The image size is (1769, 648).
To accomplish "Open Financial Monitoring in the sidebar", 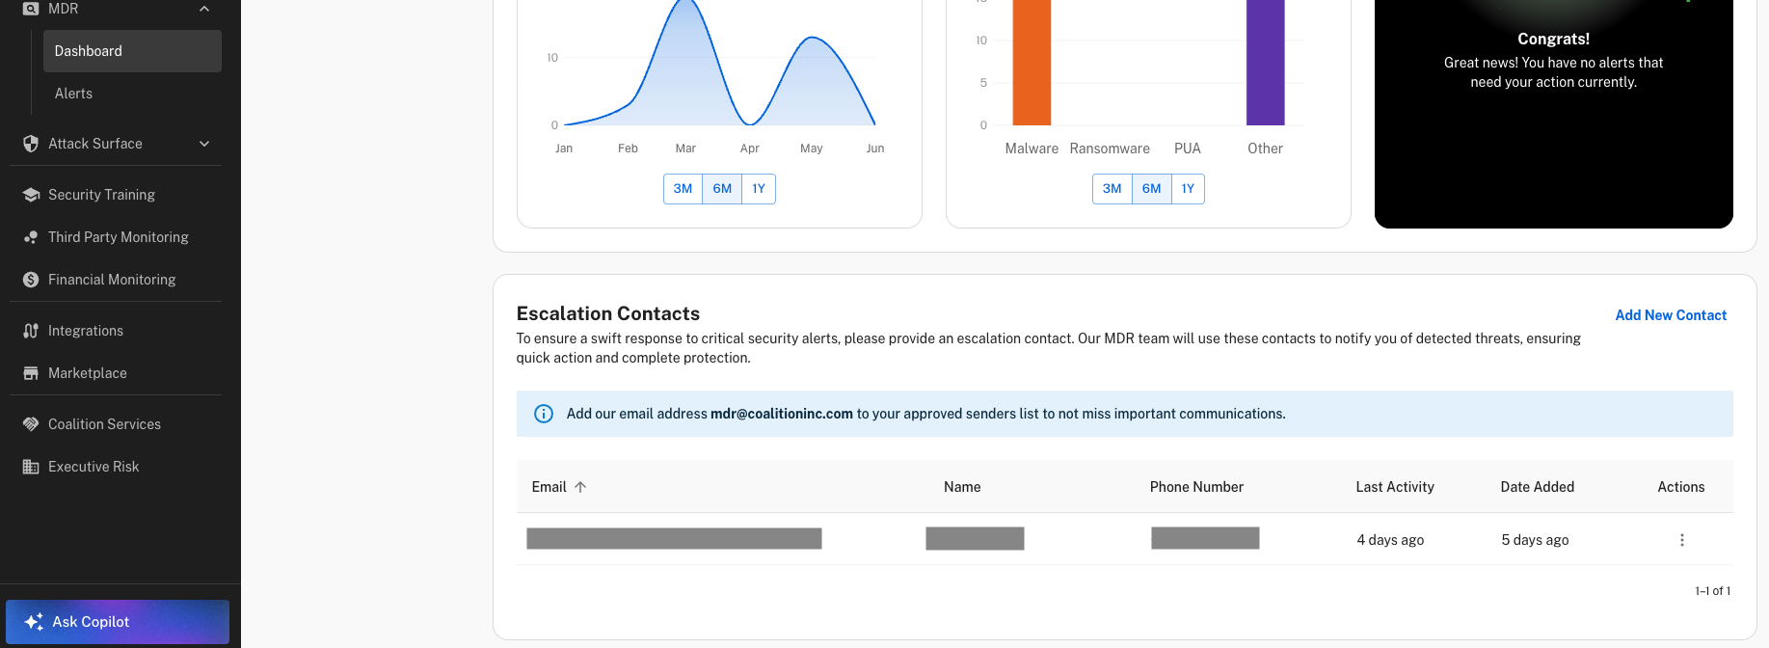I will click(x=112, y=280).
